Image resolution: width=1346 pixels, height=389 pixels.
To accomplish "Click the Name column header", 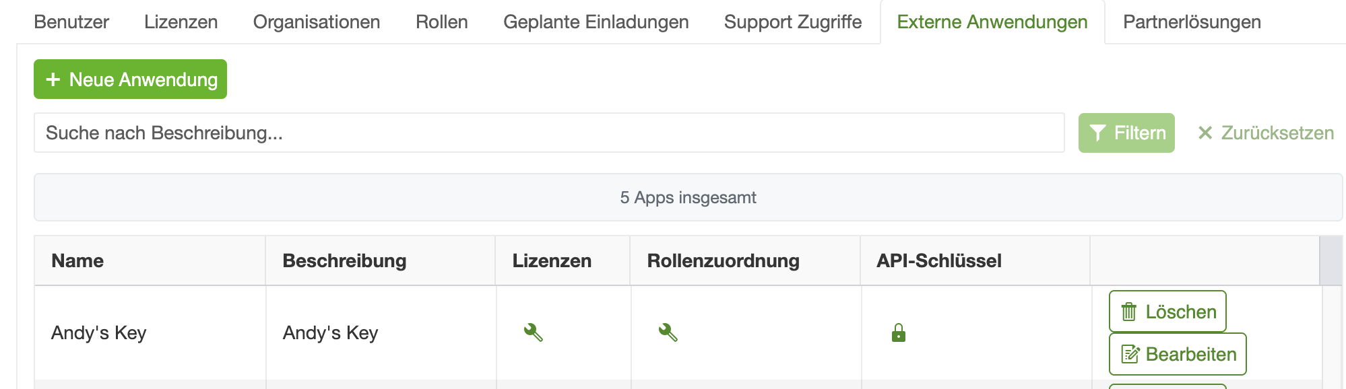I will tap(77, 261).
